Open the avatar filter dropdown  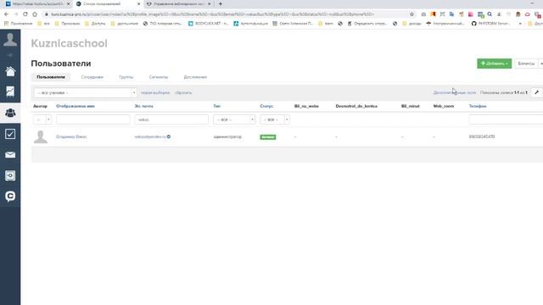[42, 119]
